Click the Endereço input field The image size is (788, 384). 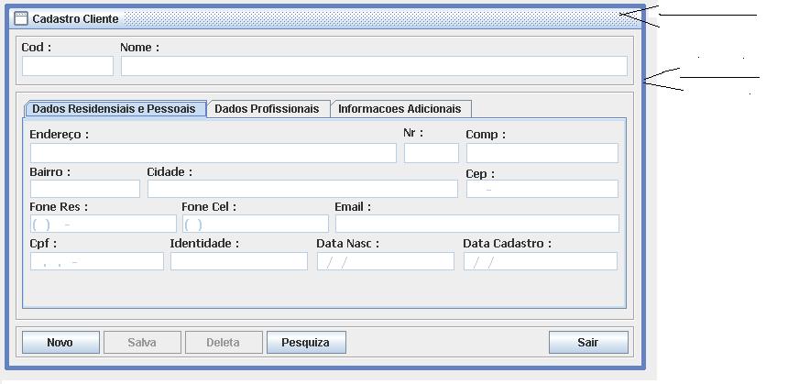coord(213,153)
